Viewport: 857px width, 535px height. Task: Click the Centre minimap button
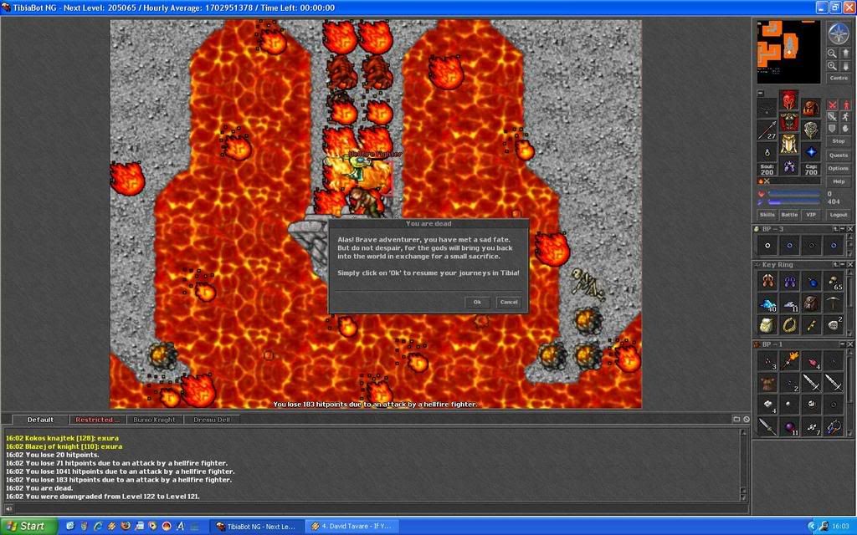tap(839, 78)
